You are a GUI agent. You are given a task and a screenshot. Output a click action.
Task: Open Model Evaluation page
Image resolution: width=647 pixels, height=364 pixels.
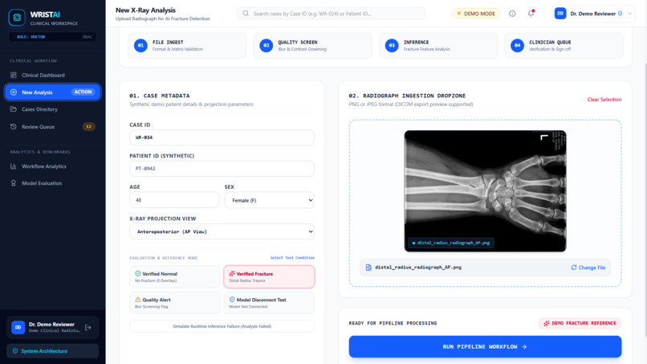[x=52, y=183]
